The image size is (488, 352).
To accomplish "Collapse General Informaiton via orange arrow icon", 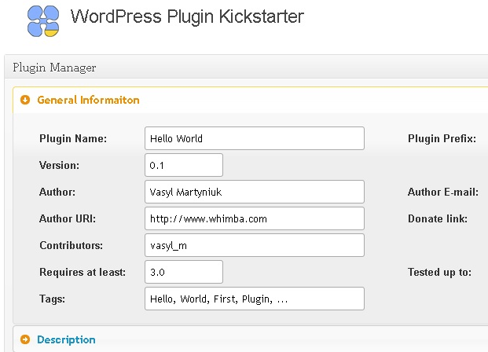I will point(25,100).
